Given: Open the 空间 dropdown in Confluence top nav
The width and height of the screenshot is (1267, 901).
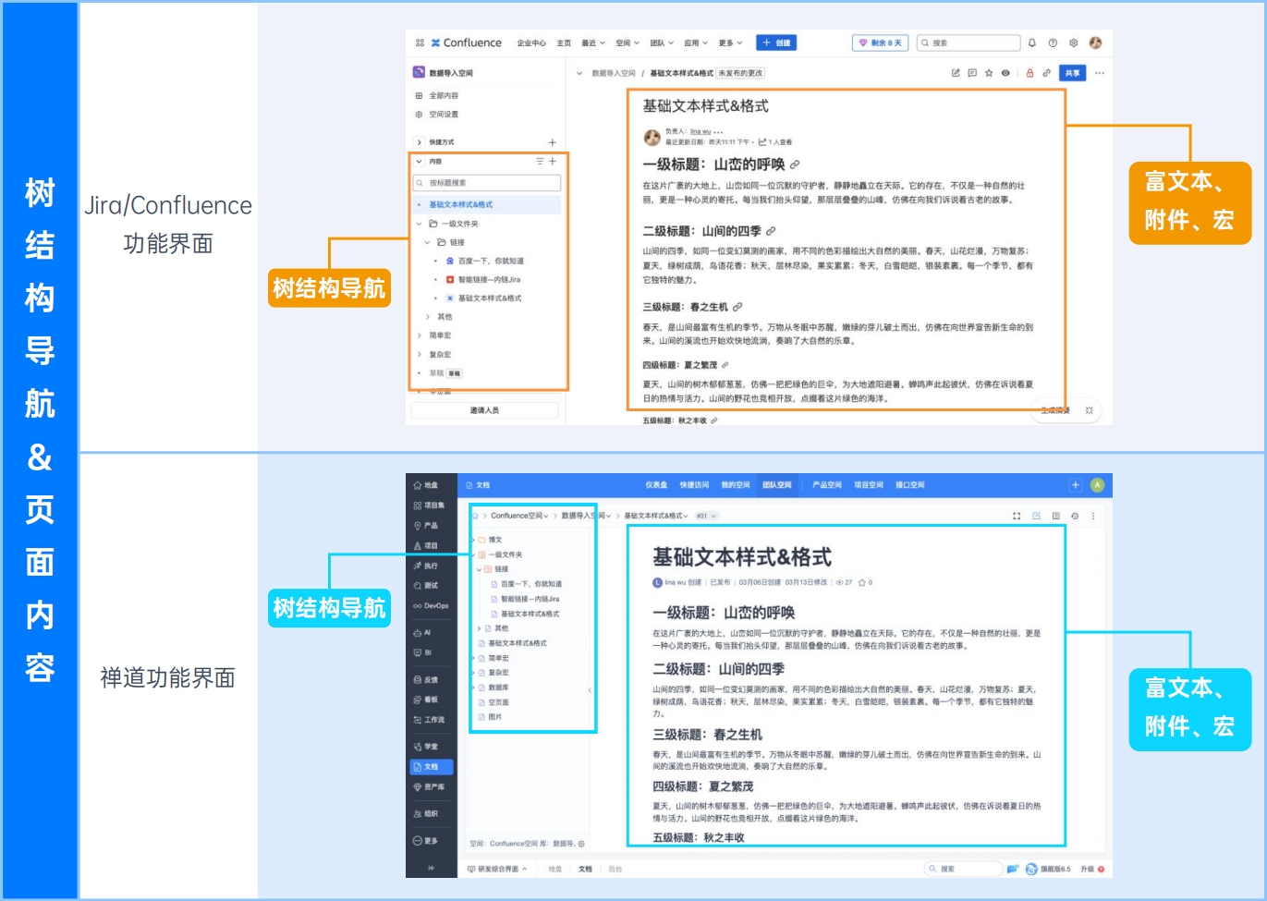Looking at the screenshot, I should [627, 43].
